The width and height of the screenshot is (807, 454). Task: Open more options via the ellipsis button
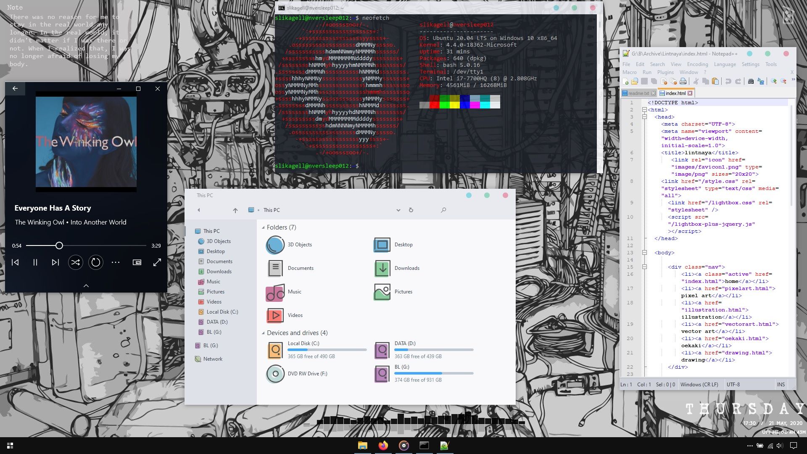pos(116,262)
